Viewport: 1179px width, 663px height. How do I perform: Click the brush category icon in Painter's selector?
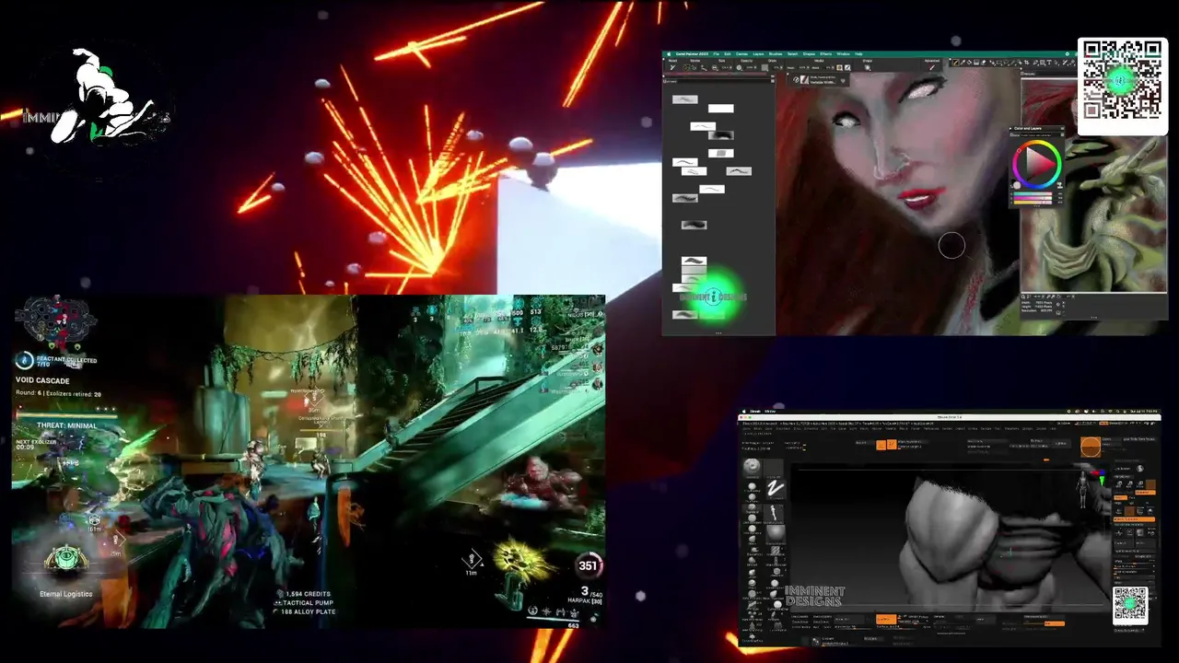[795, 79]
